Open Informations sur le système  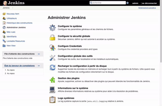click(73, 88)
